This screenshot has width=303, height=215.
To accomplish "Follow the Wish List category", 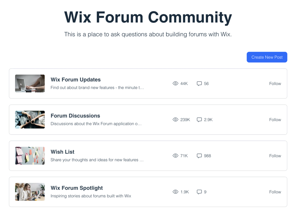I will pos(275,156).
